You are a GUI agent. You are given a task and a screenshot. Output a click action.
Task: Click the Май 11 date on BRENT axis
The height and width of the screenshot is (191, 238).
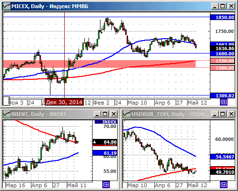click(77, 185)
